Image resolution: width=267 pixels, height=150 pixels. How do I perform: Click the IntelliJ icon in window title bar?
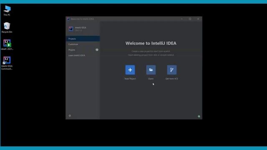click(68, 19)
